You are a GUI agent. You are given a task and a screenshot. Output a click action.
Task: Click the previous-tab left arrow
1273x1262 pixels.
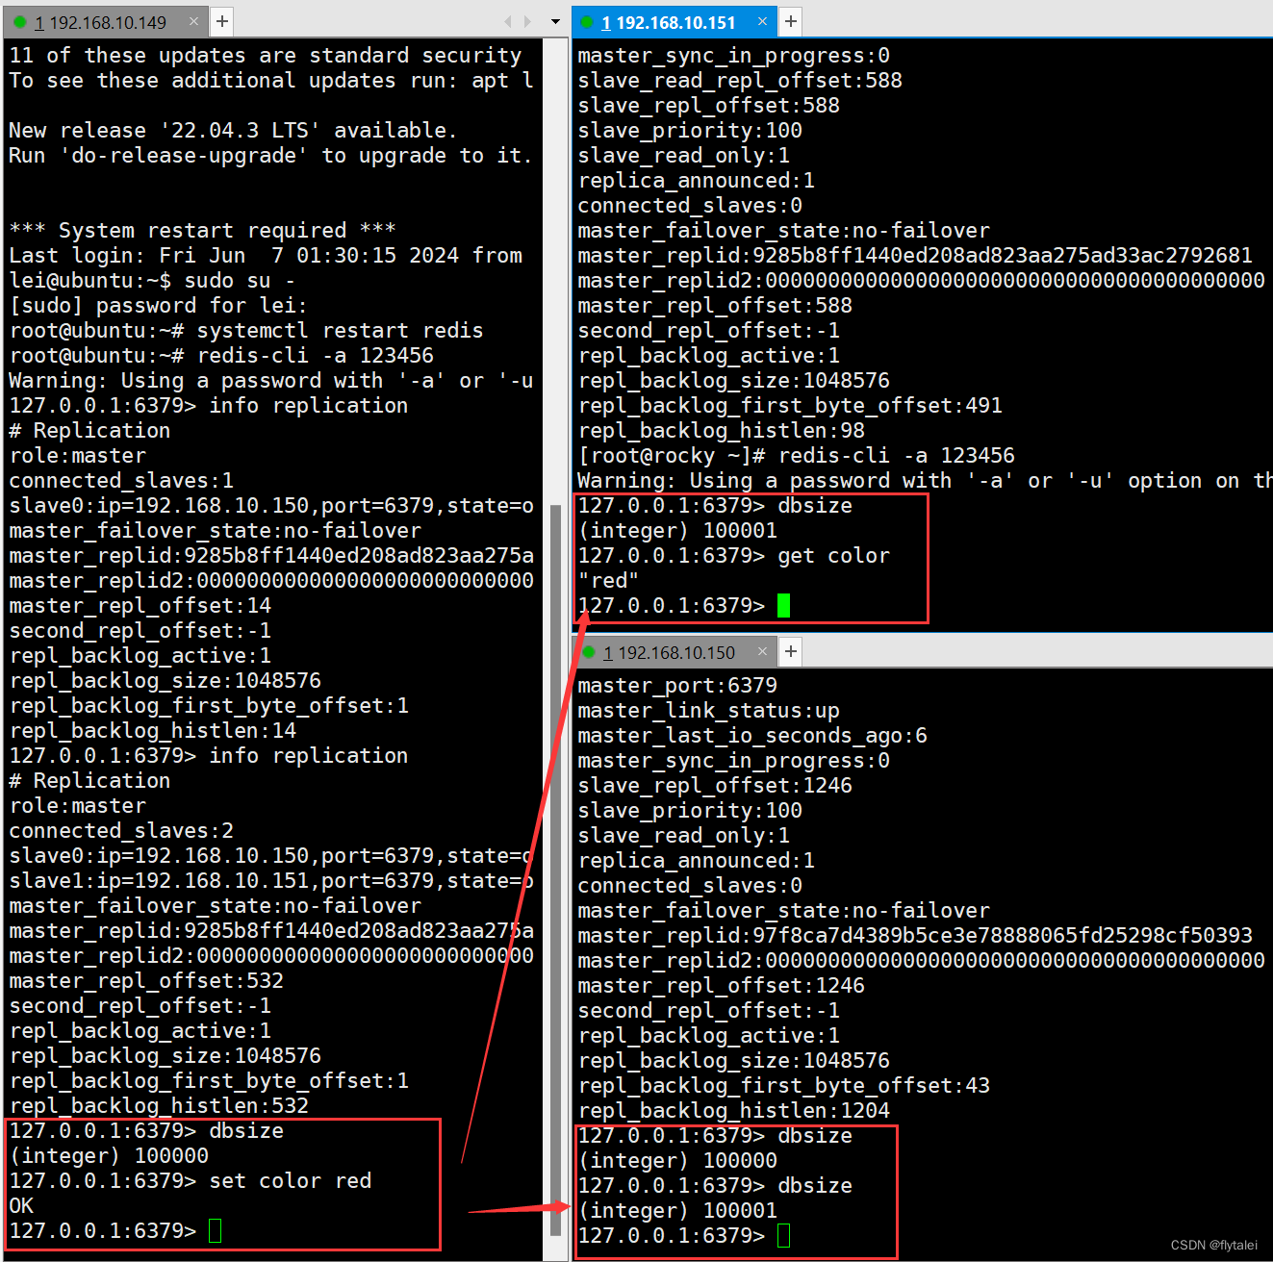[508, 21]
